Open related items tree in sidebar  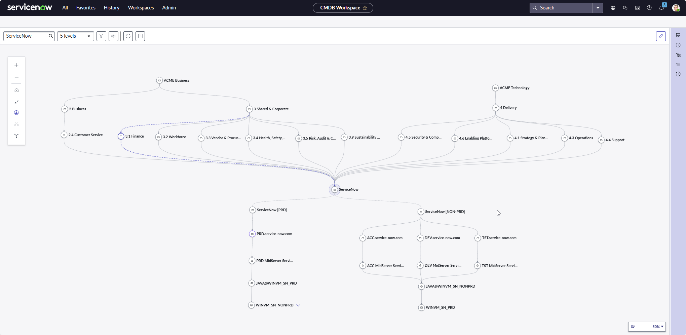coord(678,55)
